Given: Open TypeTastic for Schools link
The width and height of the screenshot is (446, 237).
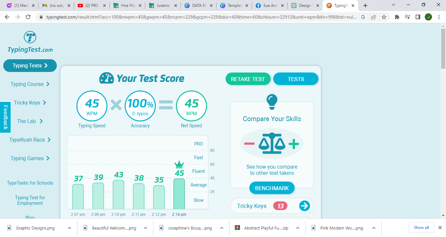Looking at the screenshot, I should pyautogui.click(x=30, y=183).
